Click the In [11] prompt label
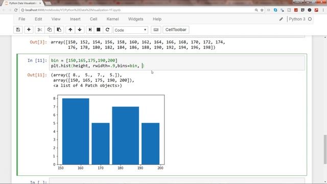This screenshot has width=327, height=184. 37,60
